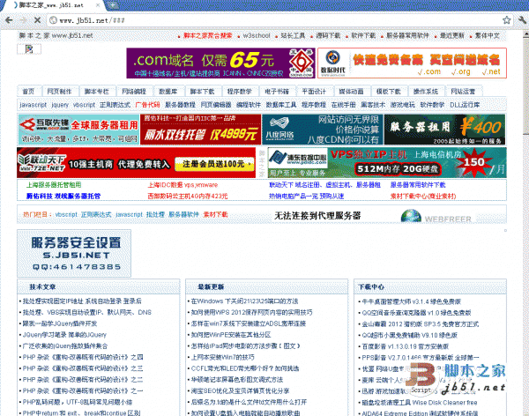
Task: Click the 丽水双线托管 4999元 banner
Action: tap(201, 130)
